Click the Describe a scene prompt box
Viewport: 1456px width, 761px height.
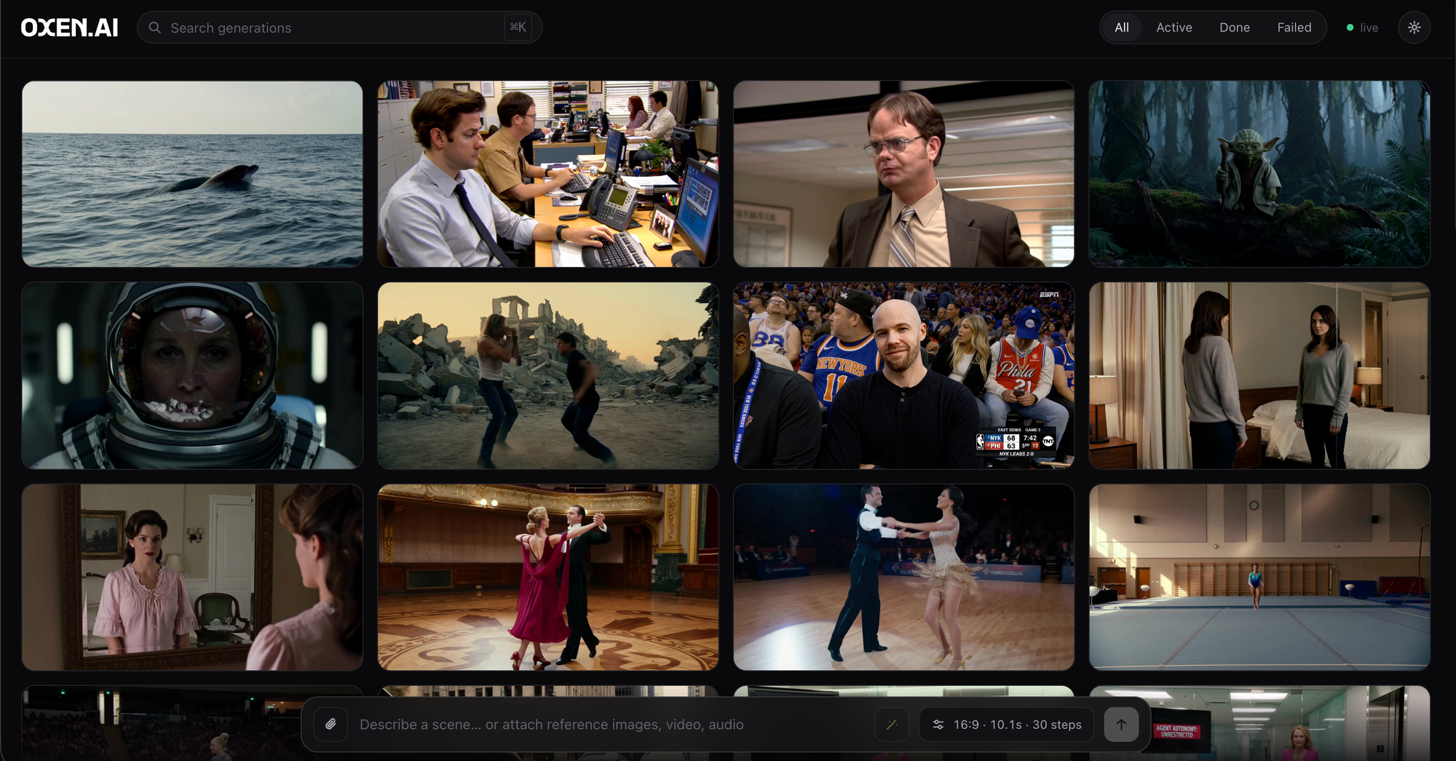click(612, 725)
